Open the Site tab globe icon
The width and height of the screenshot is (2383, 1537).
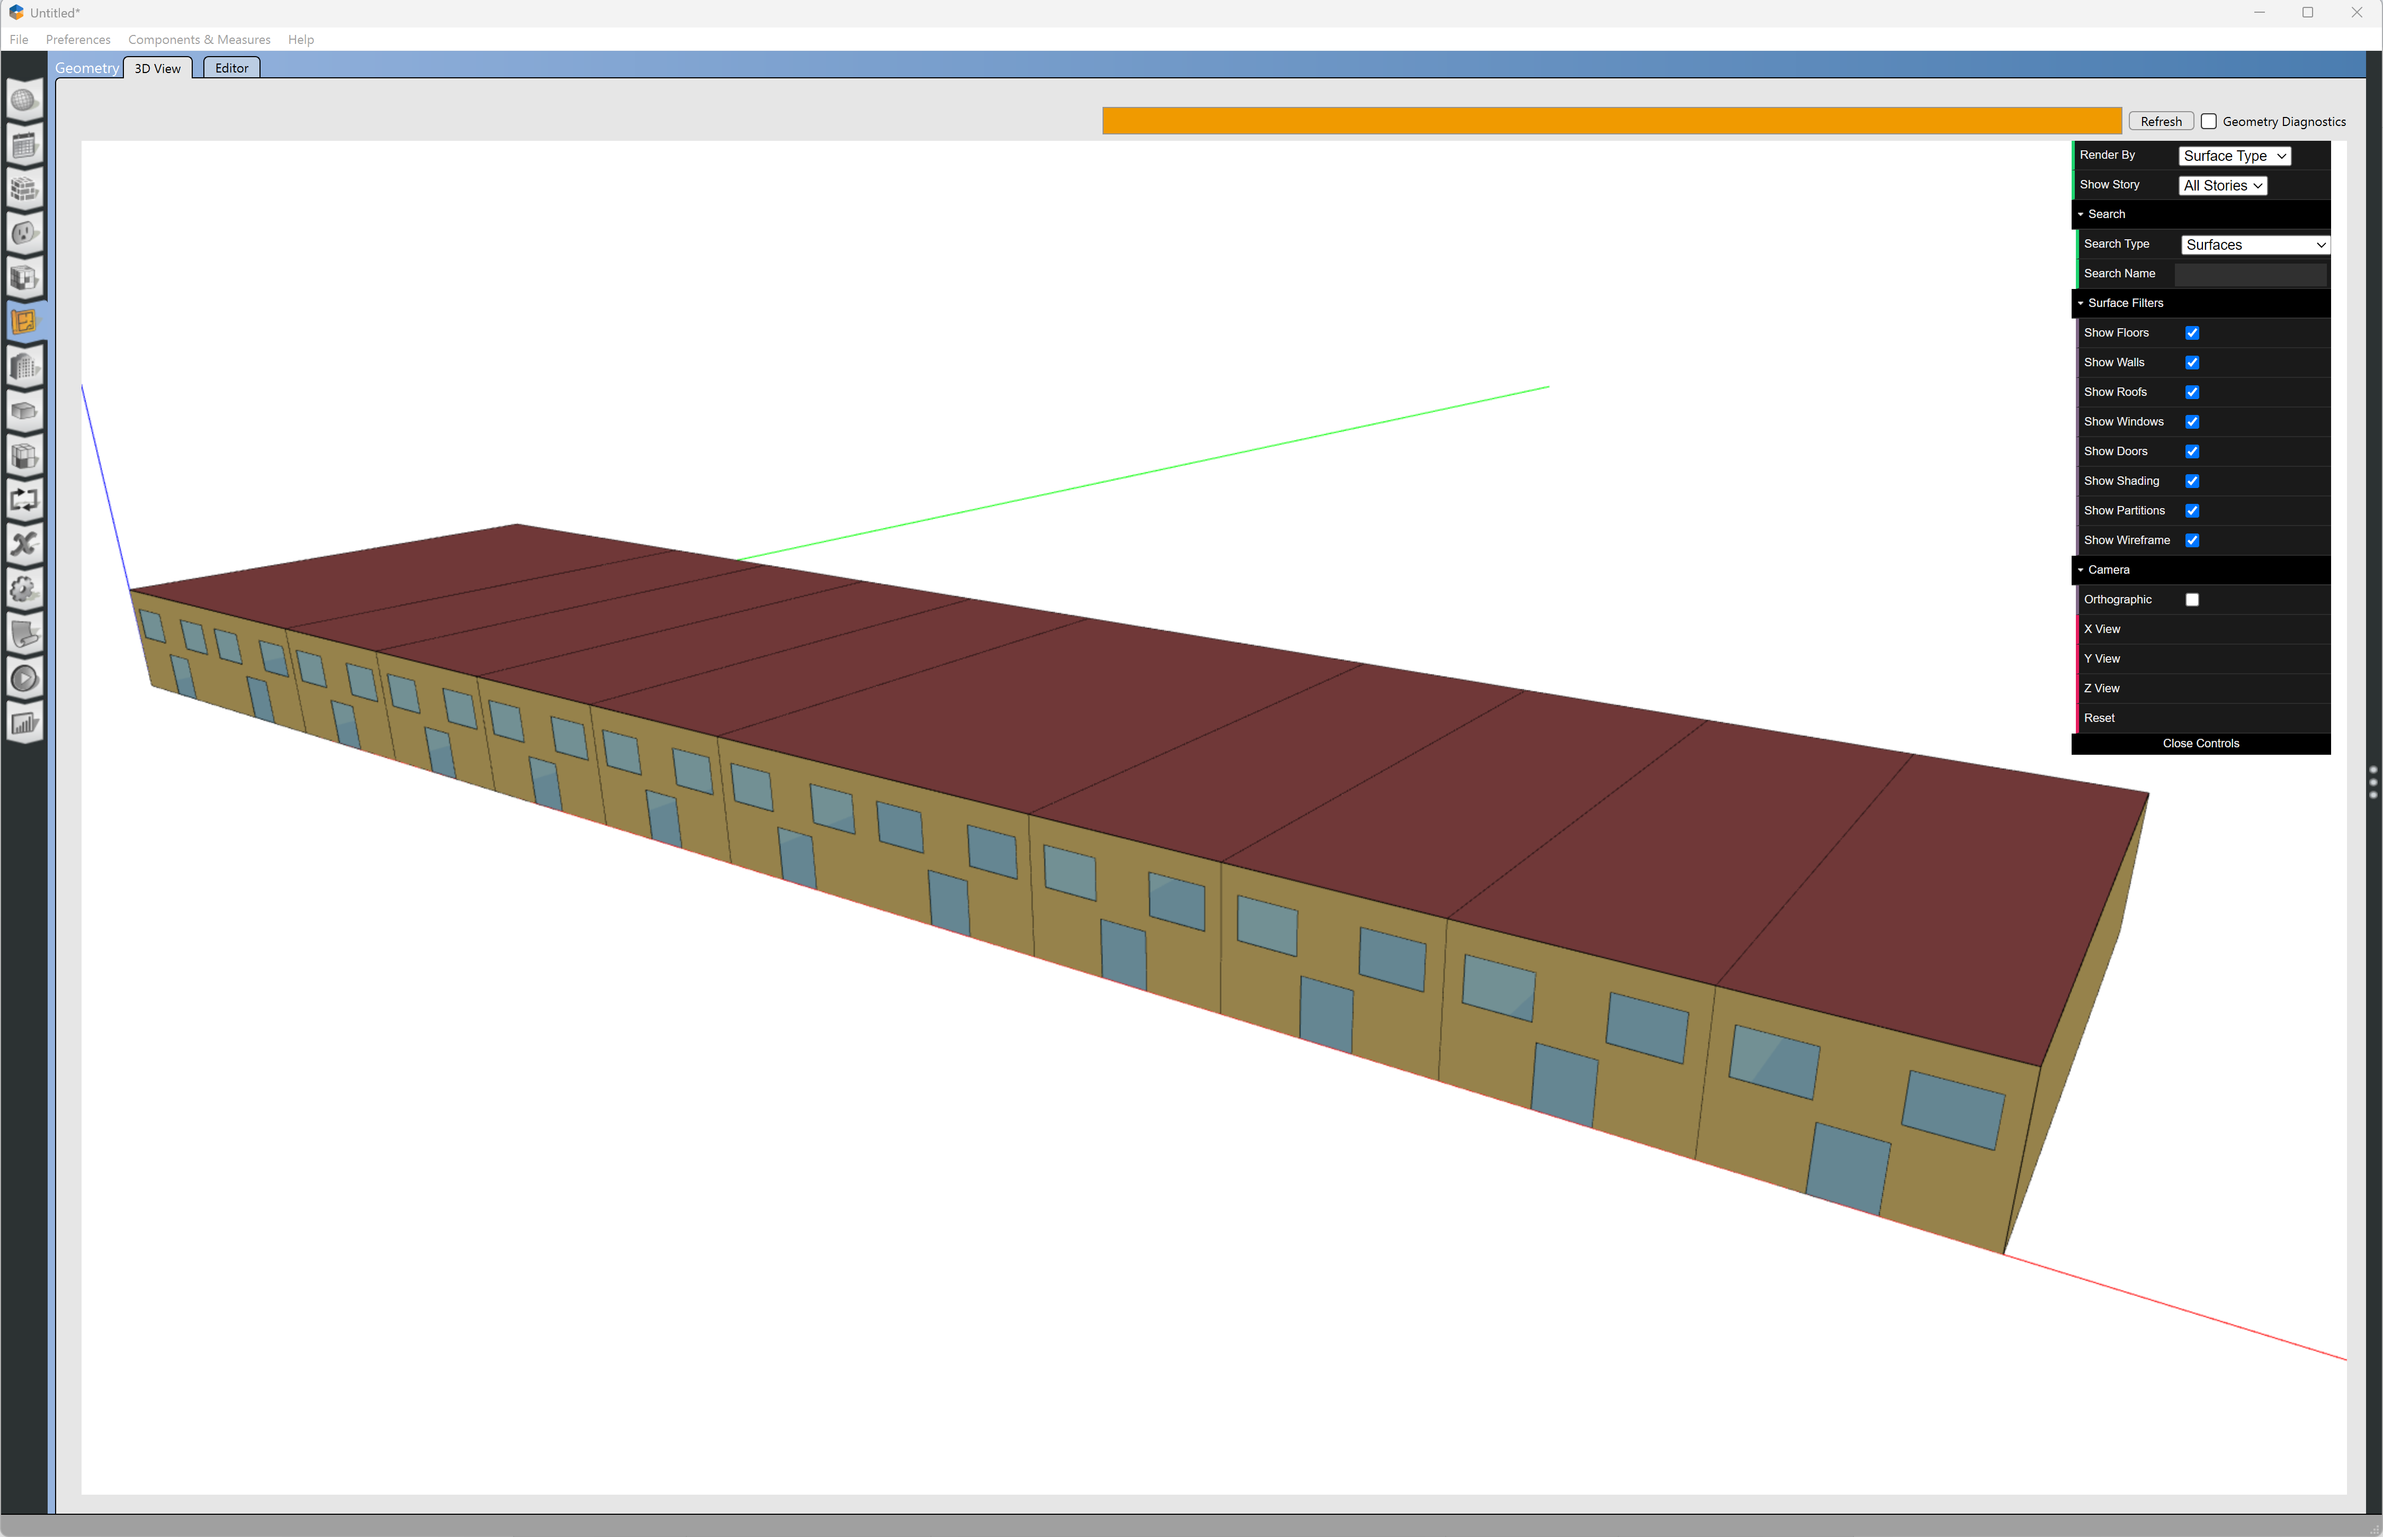24,100
